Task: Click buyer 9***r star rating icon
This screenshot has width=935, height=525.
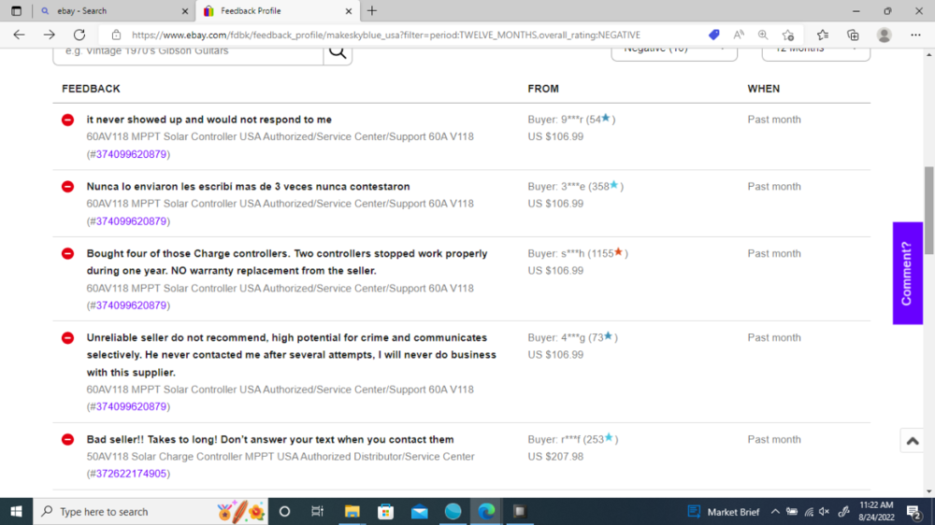Action: 606,118
